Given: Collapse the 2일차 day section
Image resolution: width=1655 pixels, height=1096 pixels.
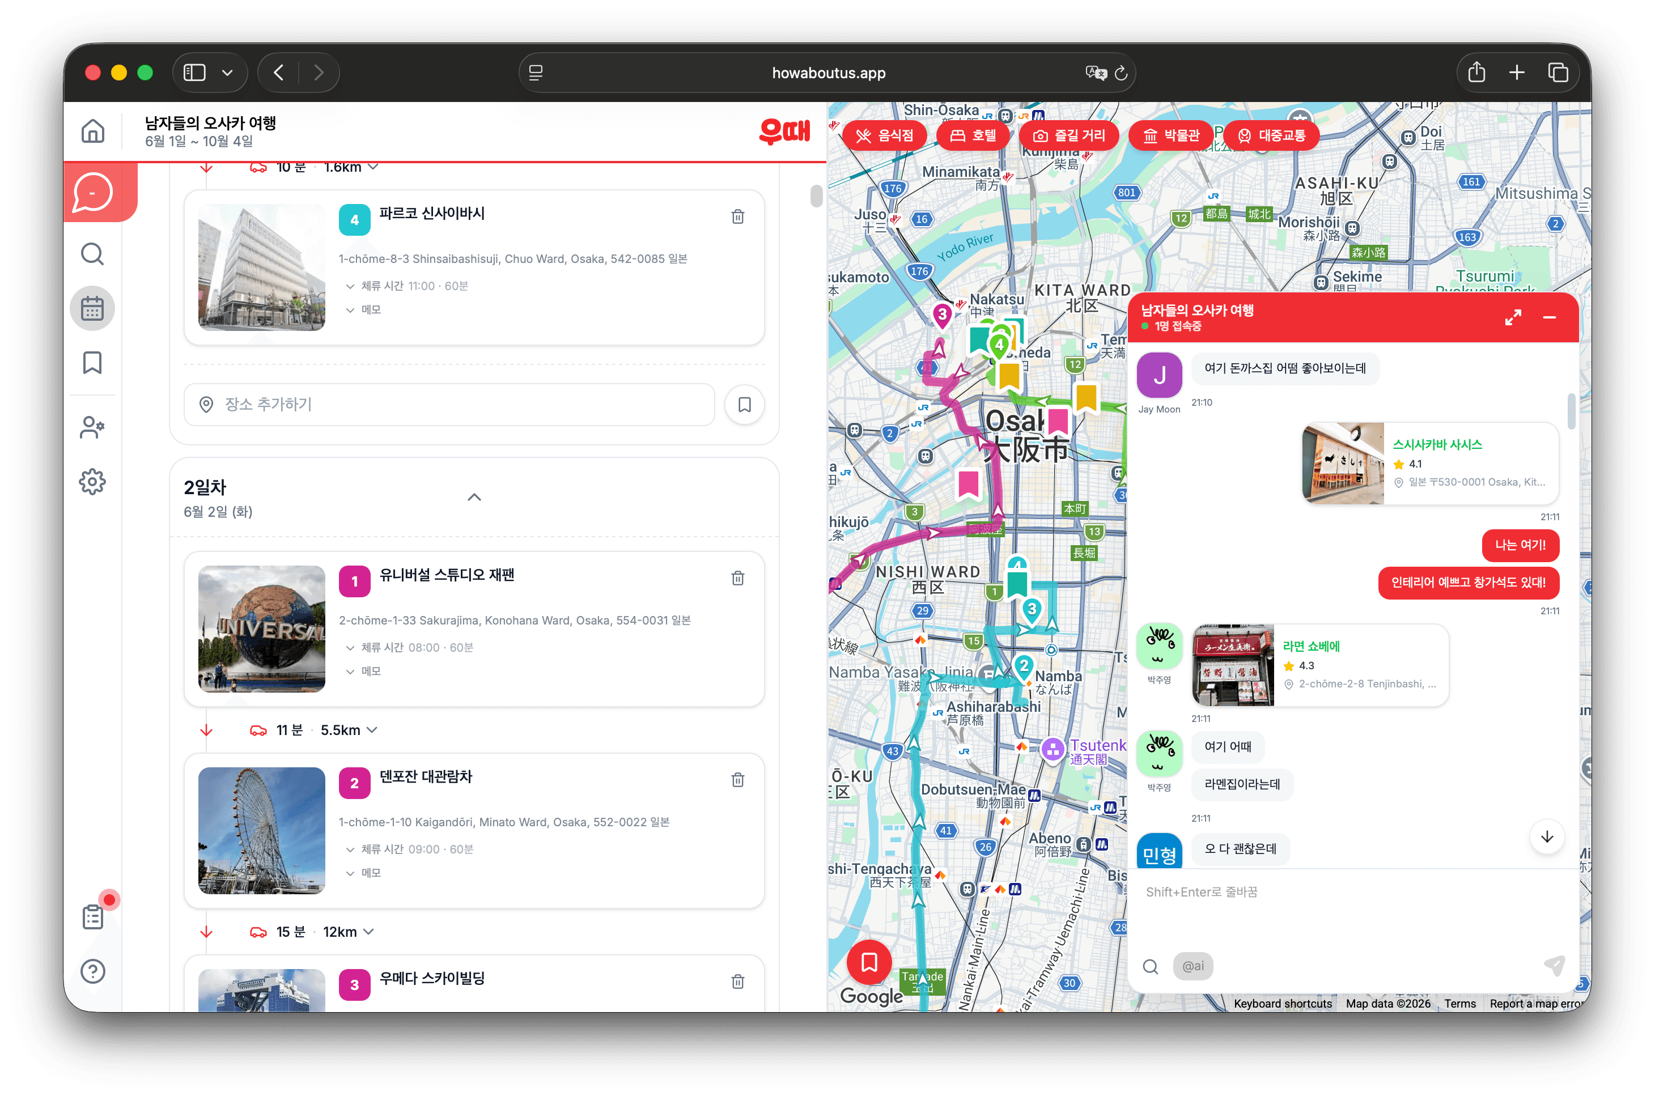Looking at the screenshot, I should pyautogui.click(x=474, y=498).
